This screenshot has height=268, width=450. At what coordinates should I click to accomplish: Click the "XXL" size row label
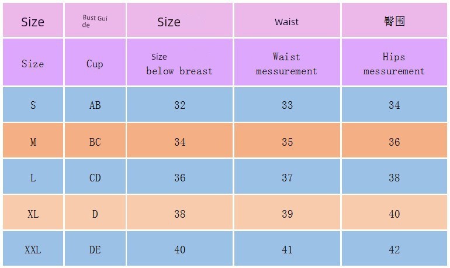click(x=33, y=250)
